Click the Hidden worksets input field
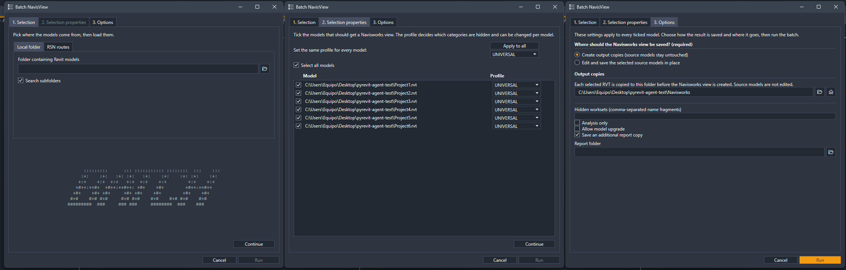The height and width of the screenshot is (270, 846). click(x=705, y=116)
